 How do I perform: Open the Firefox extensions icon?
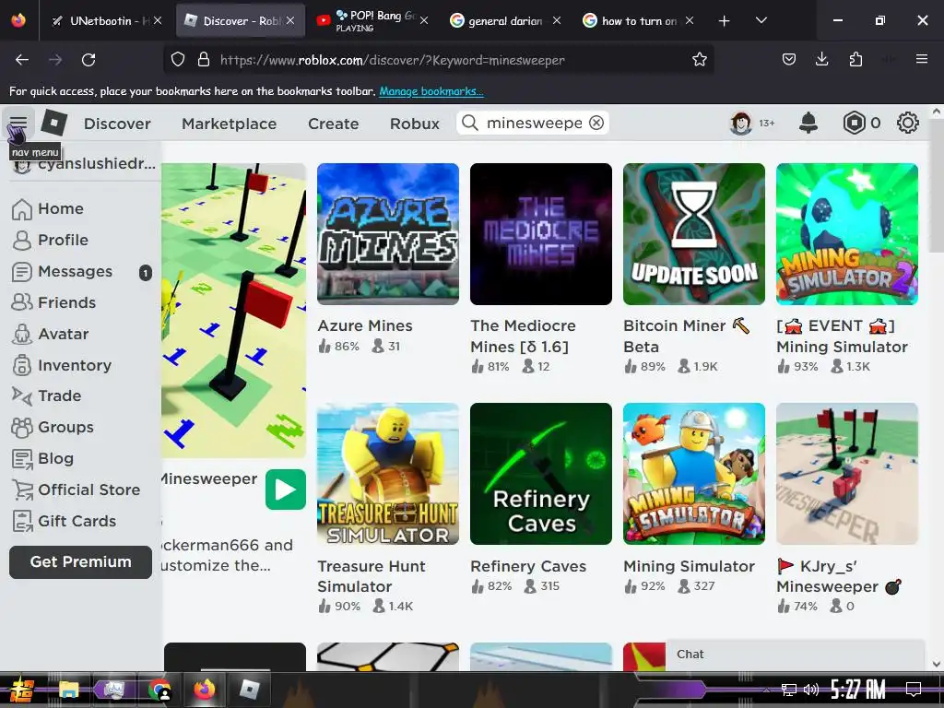(x=855, y=59)
